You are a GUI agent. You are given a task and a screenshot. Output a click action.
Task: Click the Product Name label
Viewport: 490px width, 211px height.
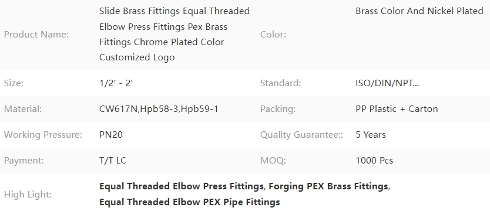(36, 34)
